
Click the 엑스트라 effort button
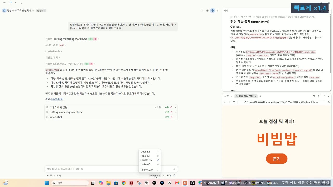167,176
